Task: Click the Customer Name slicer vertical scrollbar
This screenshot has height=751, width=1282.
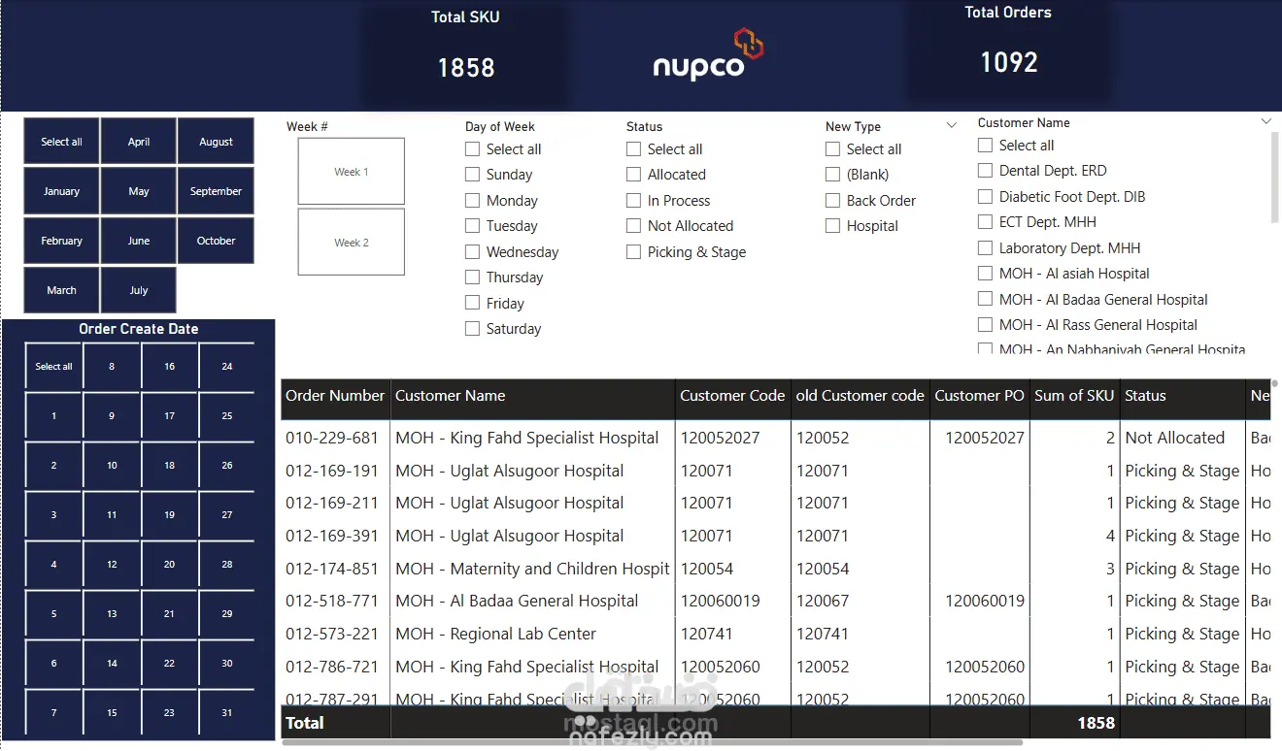Action: pyautogui.click(x=1275, y=179)
